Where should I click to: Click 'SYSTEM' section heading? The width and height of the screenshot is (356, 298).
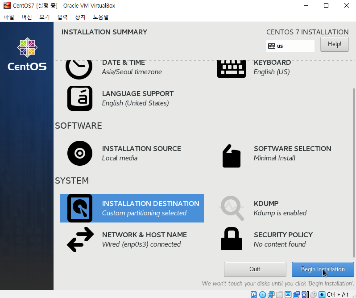click(x=72, y=180)
